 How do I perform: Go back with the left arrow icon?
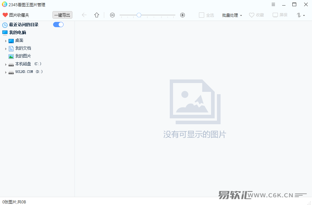(x=84, y=15)
